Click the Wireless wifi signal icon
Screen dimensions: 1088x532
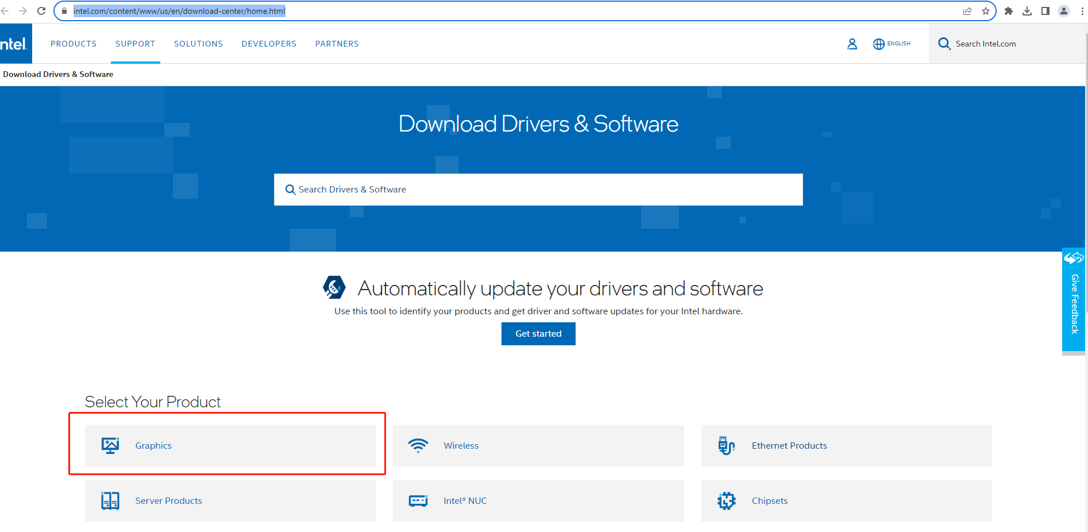point(418,445)
